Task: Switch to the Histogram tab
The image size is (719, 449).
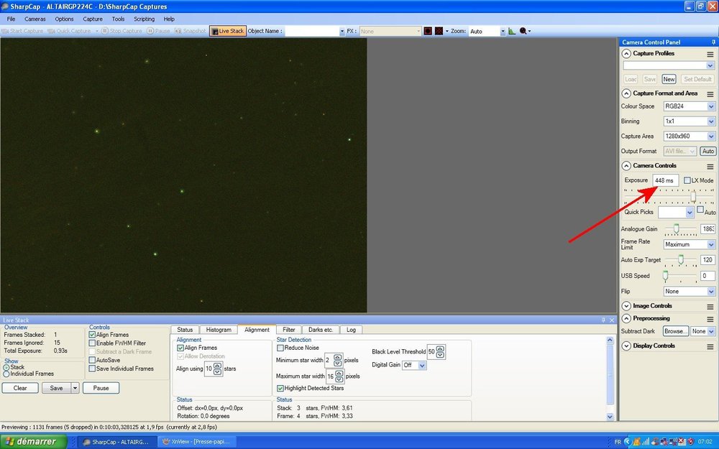Action: pos(219,330)
